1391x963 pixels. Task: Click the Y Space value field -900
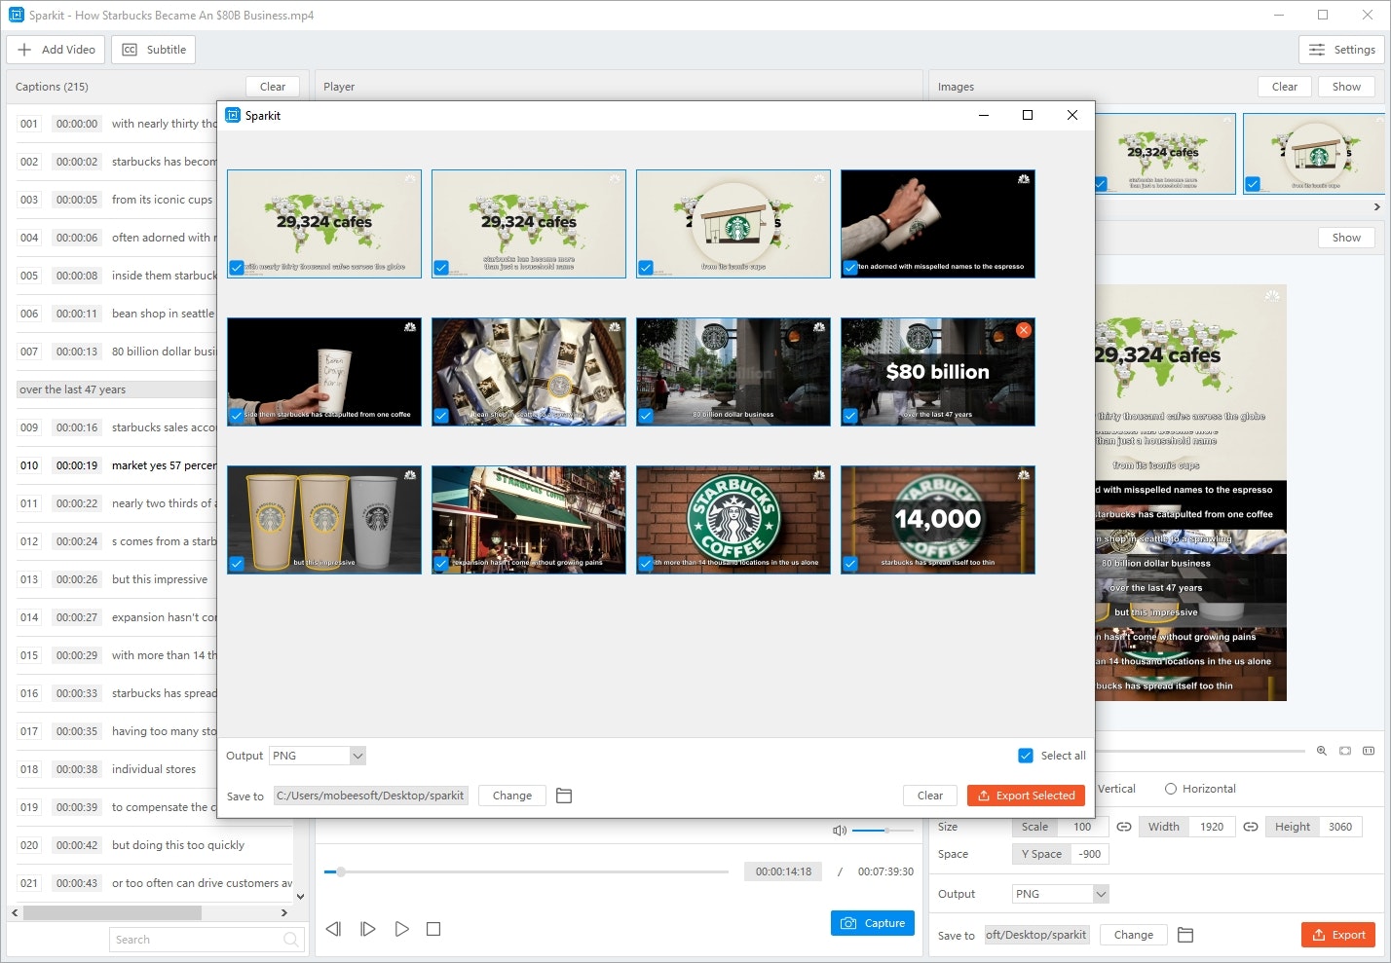click(x=1090, y=854)
